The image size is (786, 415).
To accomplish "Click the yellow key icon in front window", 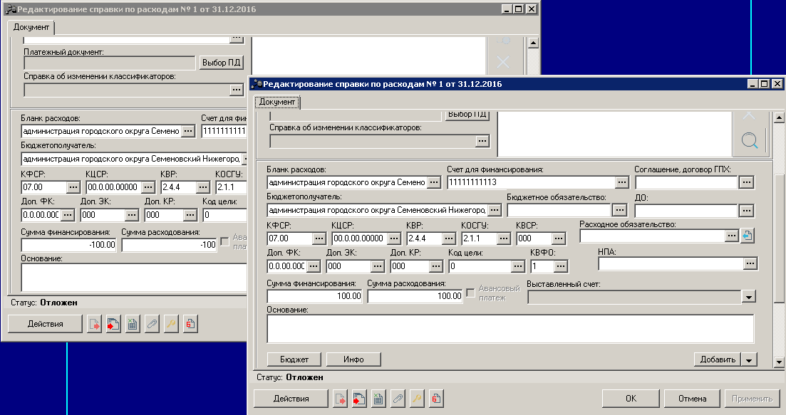I will [x=416, y=399].
